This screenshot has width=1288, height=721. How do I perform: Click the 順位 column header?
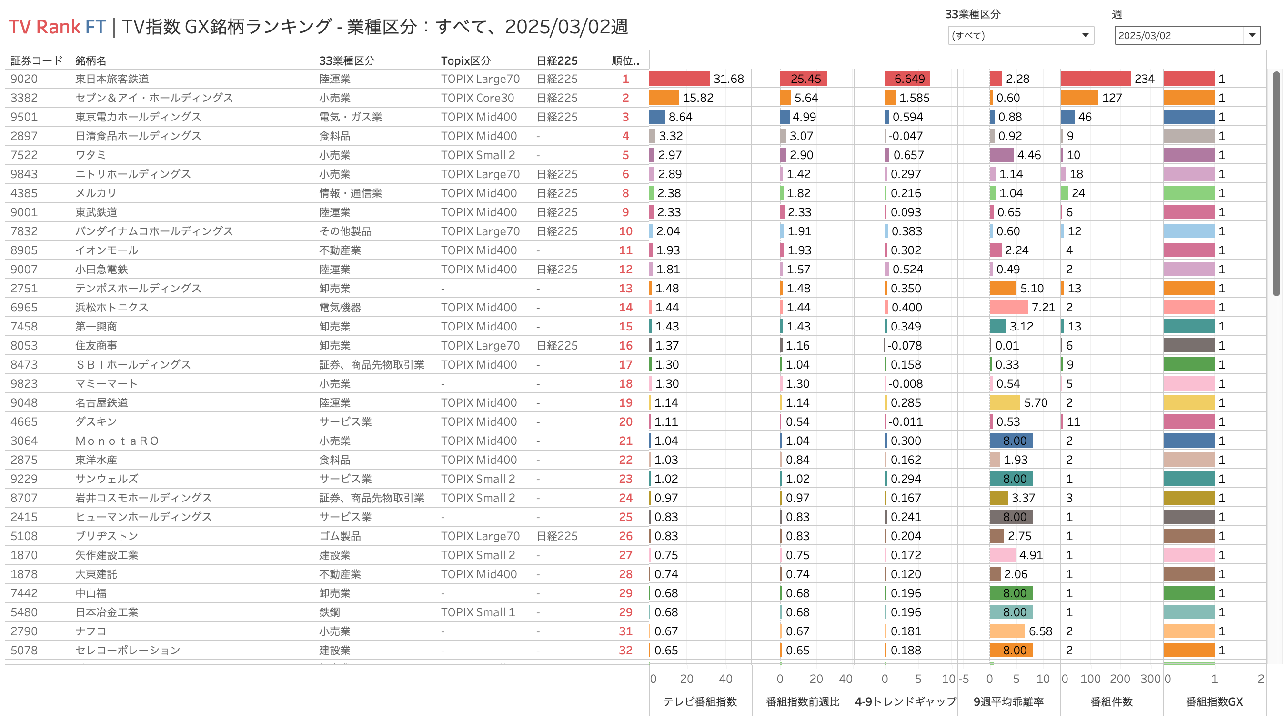click(x=625, y=61)
